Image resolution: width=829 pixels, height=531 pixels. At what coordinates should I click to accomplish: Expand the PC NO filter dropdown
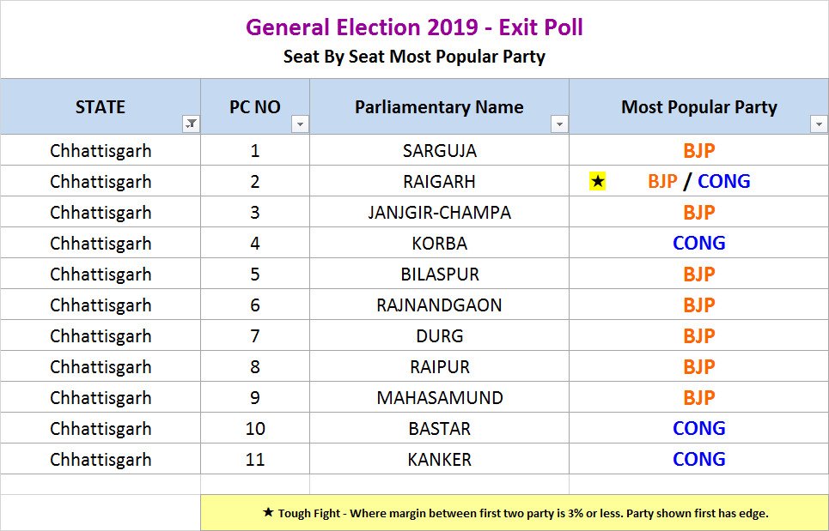click(300, 124)
